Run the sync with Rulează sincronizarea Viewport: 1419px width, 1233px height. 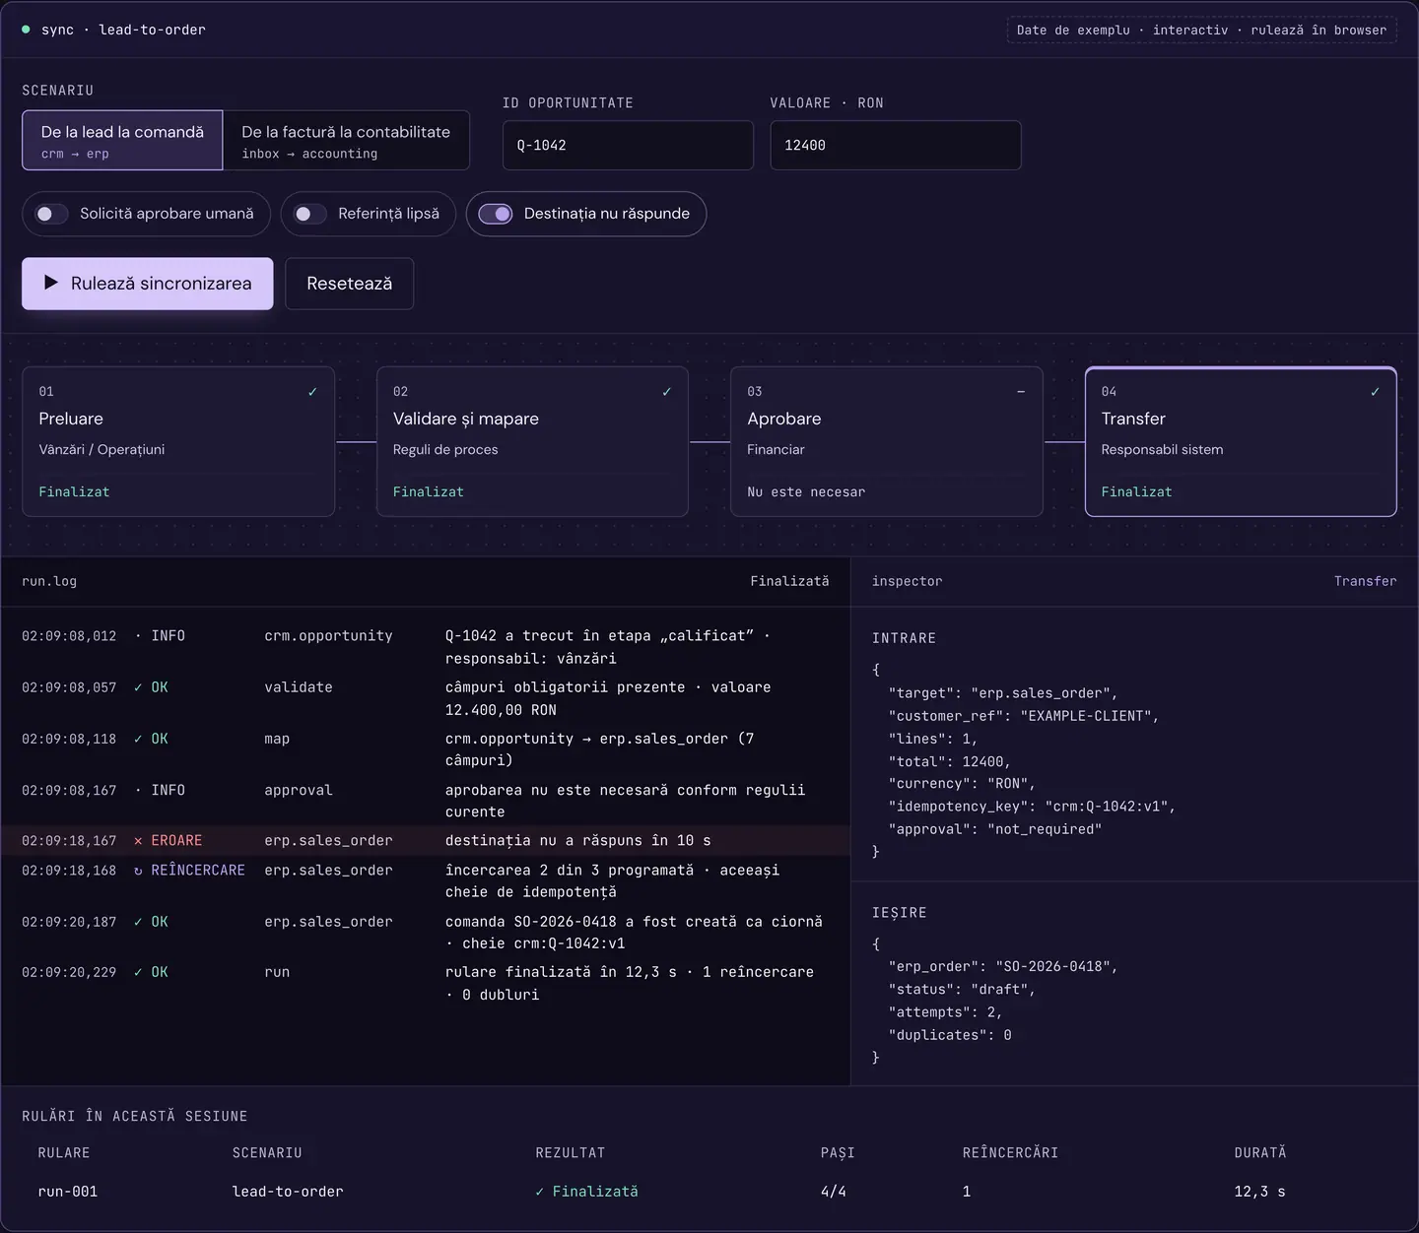(x=148, y=284)
